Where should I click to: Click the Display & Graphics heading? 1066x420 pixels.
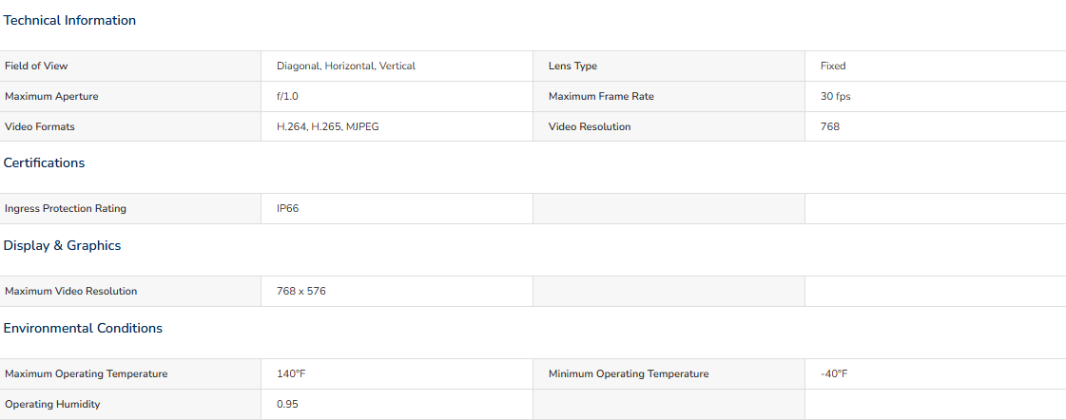[62, 245]
